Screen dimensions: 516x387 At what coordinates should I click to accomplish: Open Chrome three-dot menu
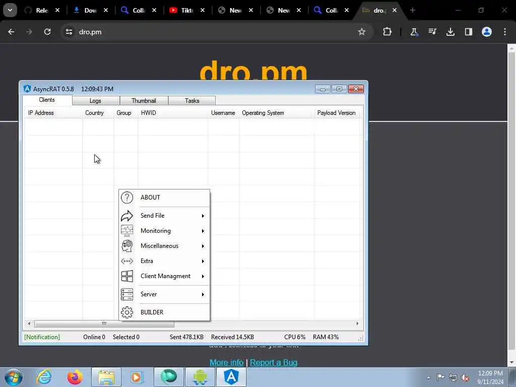point(505,32)
